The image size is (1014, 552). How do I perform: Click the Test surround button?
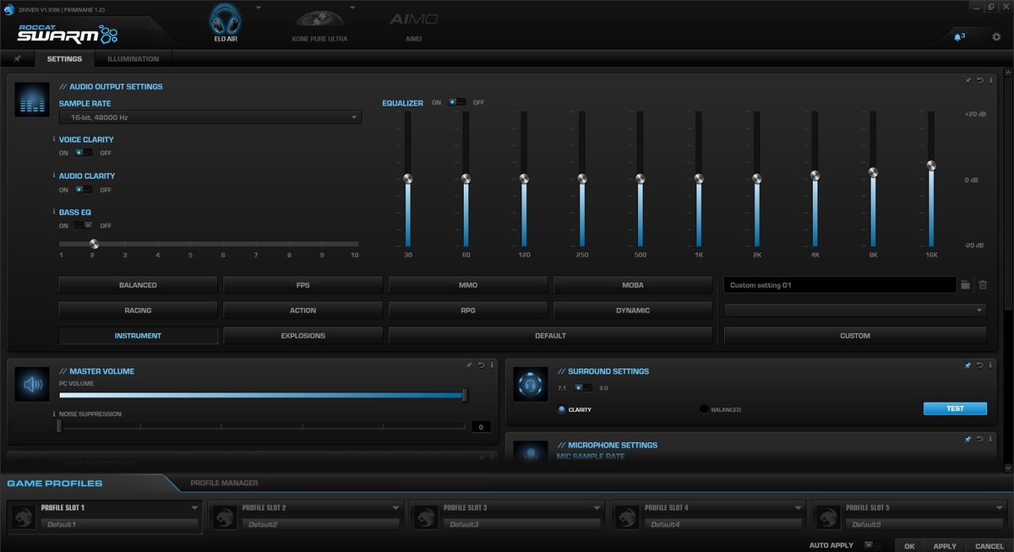click(955, 409)
